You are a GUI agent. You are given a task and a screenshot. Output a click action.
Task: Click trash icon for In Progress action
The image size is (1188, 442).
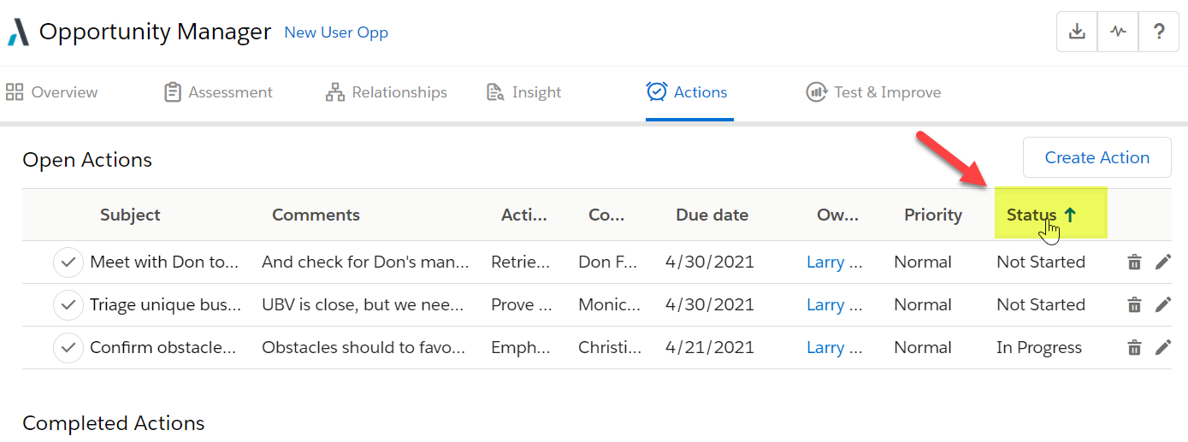(1134, 348)
